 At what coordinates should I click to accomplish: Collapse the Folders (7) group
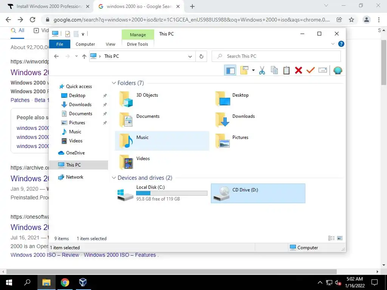(114, 83)
